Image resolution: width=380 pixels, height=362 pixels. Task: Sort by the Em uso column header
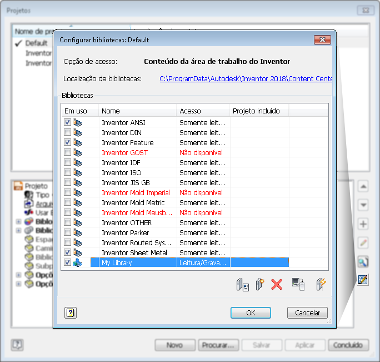80,111
